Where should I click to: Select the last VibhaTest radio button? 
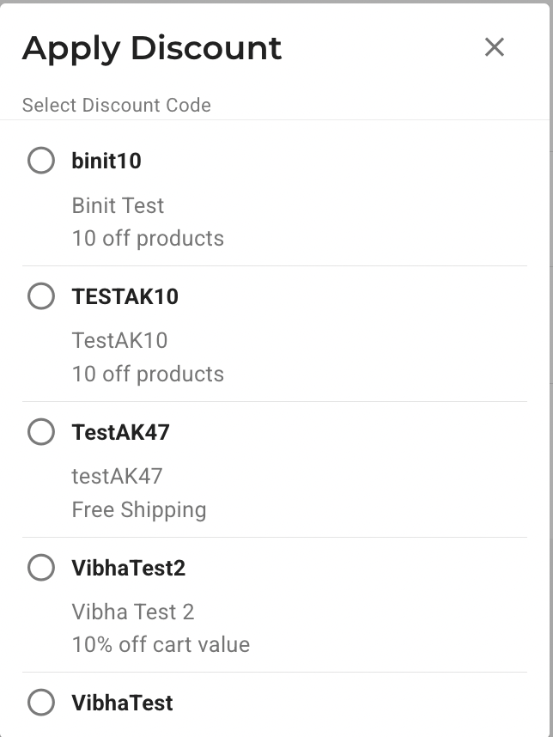(x=41, y=703)
